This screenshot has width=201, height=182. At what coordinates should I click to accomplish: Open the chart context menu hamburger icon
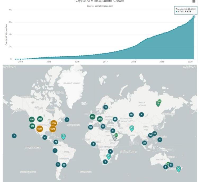[x=194, y=2]
